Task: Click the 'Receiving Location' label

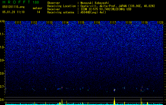Action: coord(61,6)
